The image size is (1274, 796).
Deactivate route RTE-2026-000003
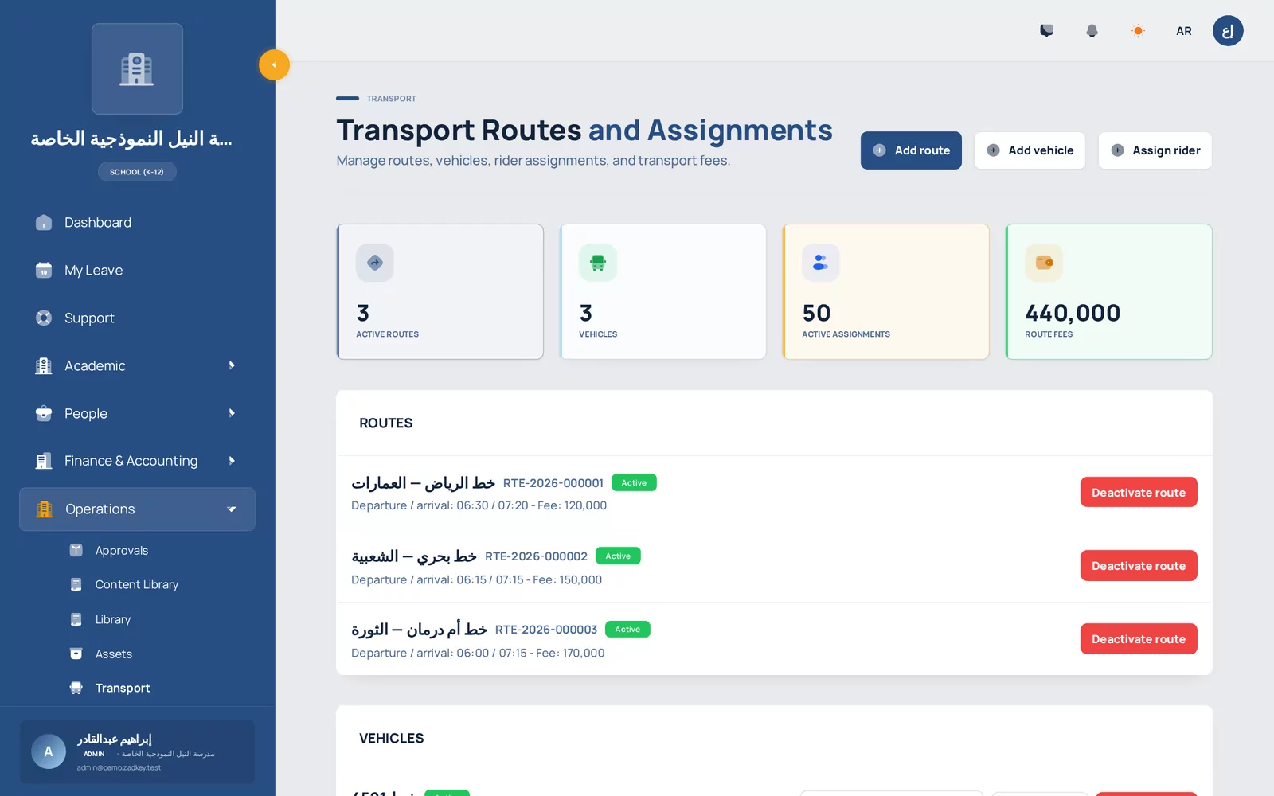[1139, 639]
